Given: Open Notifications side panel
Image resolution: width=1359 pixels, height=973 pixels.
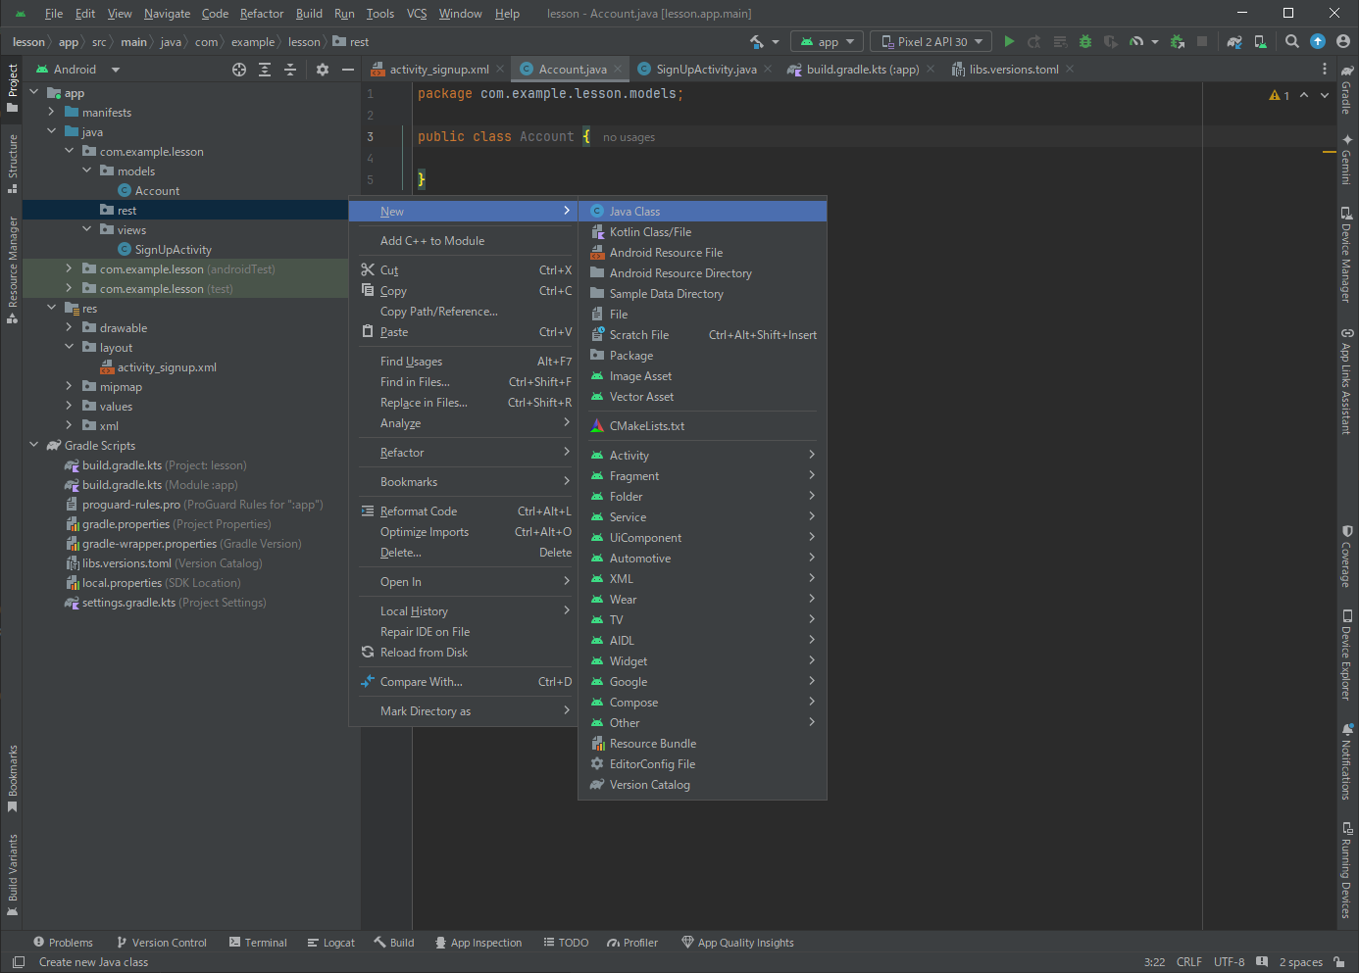Looking at the screenshot, I should tap(1347, 761).
